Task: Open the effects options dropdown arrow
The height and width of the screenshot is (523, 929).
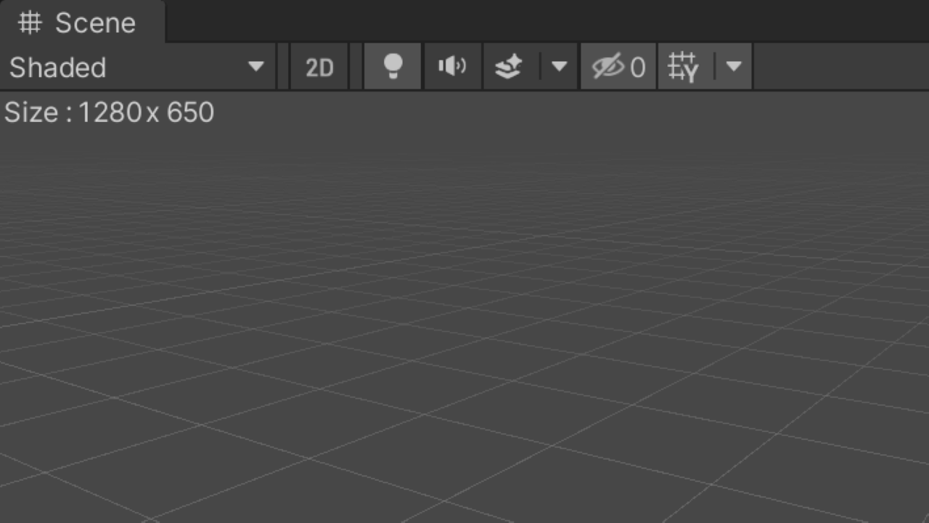Action: click(x=559, y=66)
